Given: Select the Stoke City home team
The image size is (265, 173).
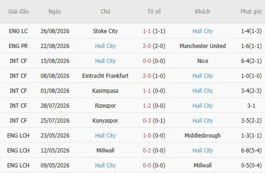Looking at the screenshot, I should (x=105, y=31).
